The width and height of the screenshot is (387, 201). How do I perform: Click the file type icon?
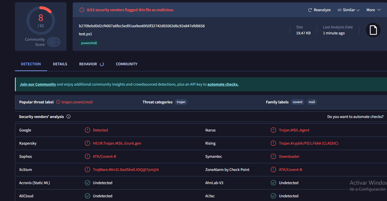(x=373, y=30)
